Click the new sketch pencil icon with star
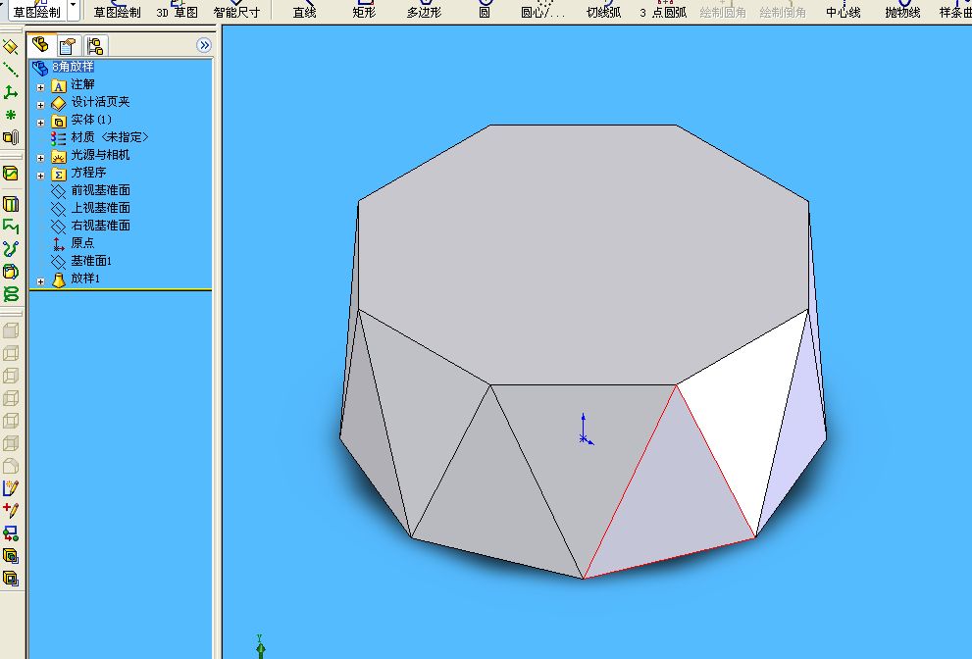 (11, 488)
